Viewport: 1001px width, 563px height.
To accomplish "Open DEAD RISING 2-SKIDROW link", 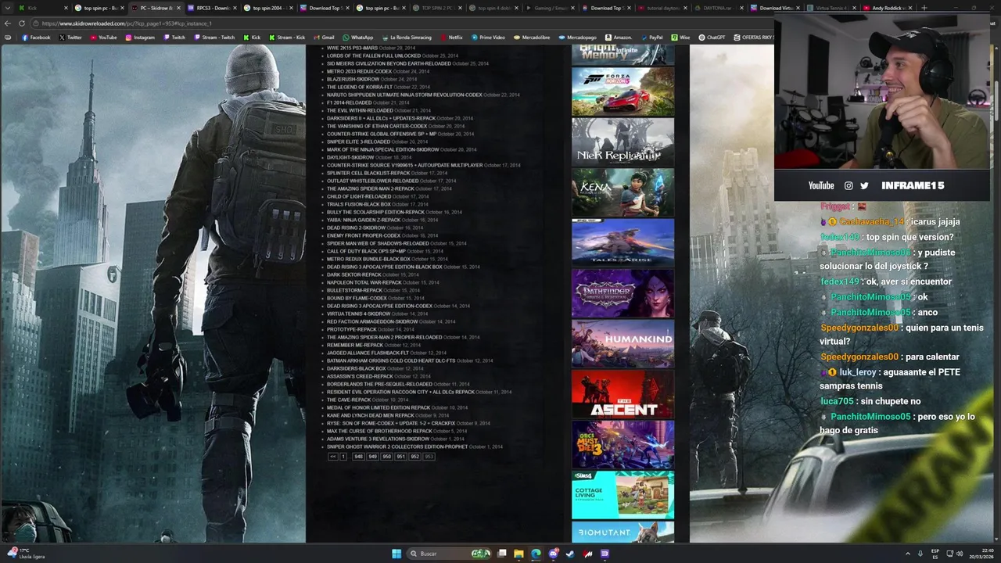I will (x=356, y=228).
